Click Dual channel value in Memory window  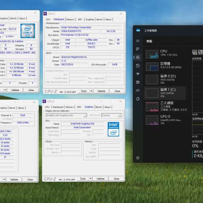[23, 115]
